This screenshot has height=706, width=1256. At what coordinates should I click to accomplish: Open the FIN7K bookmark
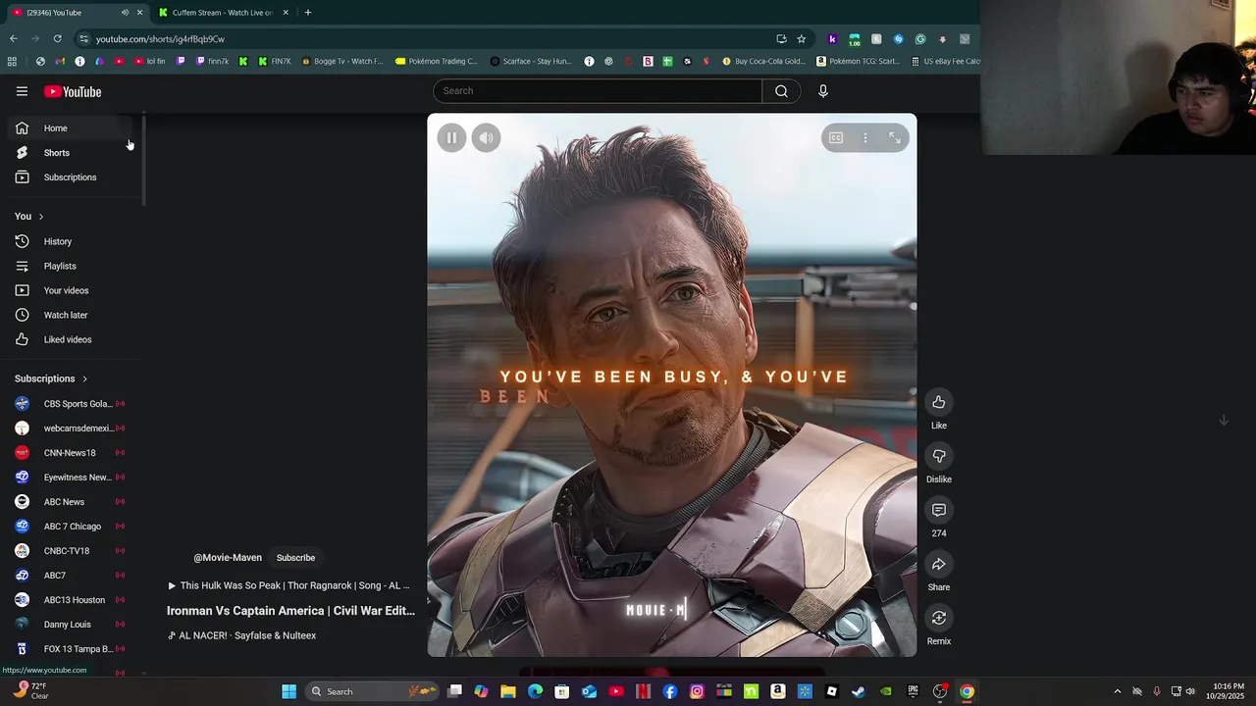[x=275, y=61]
